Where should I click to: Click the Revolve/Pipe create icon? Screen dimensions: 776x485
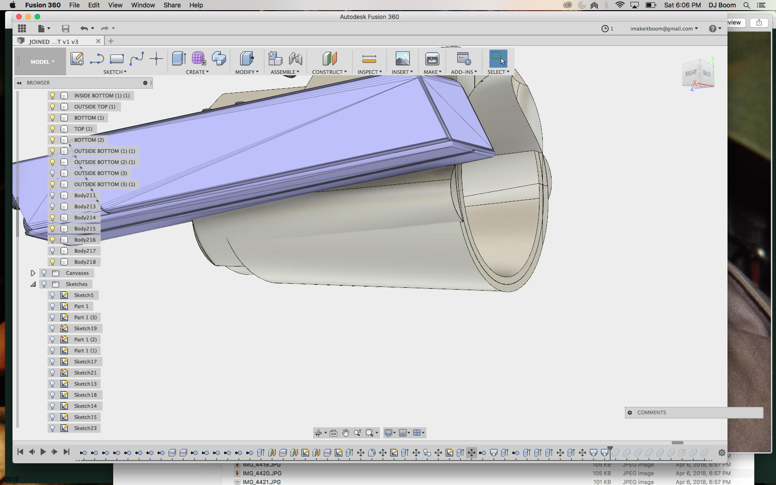point(219,59)
